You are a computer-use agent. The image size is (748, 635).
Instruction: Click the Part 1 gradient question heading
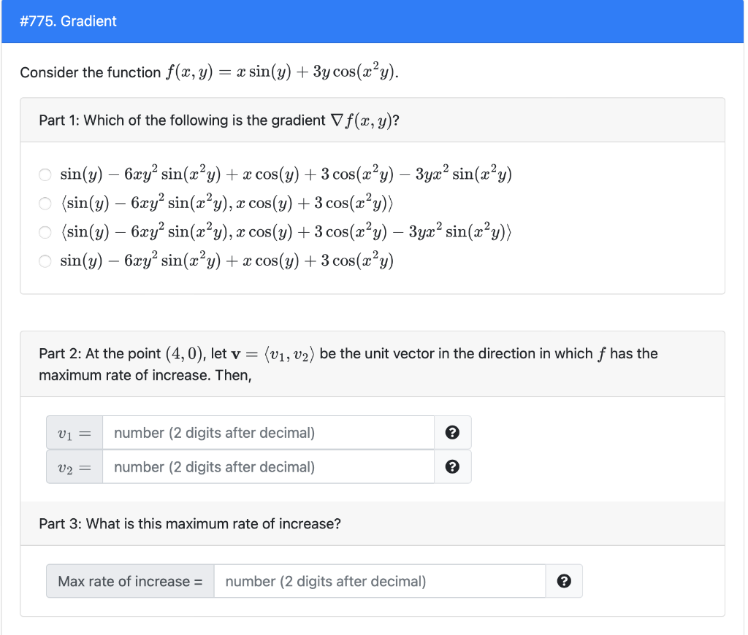click(219, 120)
